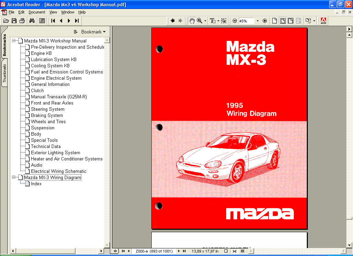This screenshot has height=256, width=353.
Task: Collapse the Mazda MX-3 Wiring Diagram tree
Action: [x=14, y=177]
